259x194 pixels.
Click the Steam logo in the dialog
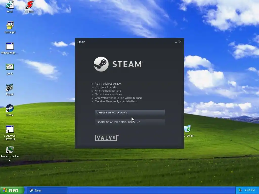pyautogui.click(x=118, y=64)
